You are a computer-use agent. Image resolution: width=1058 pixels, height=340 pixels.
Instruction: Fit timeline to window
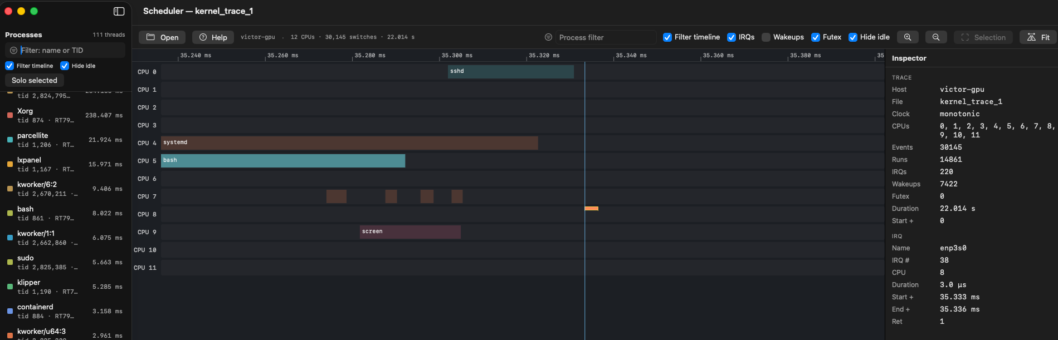coord(1039,37)
